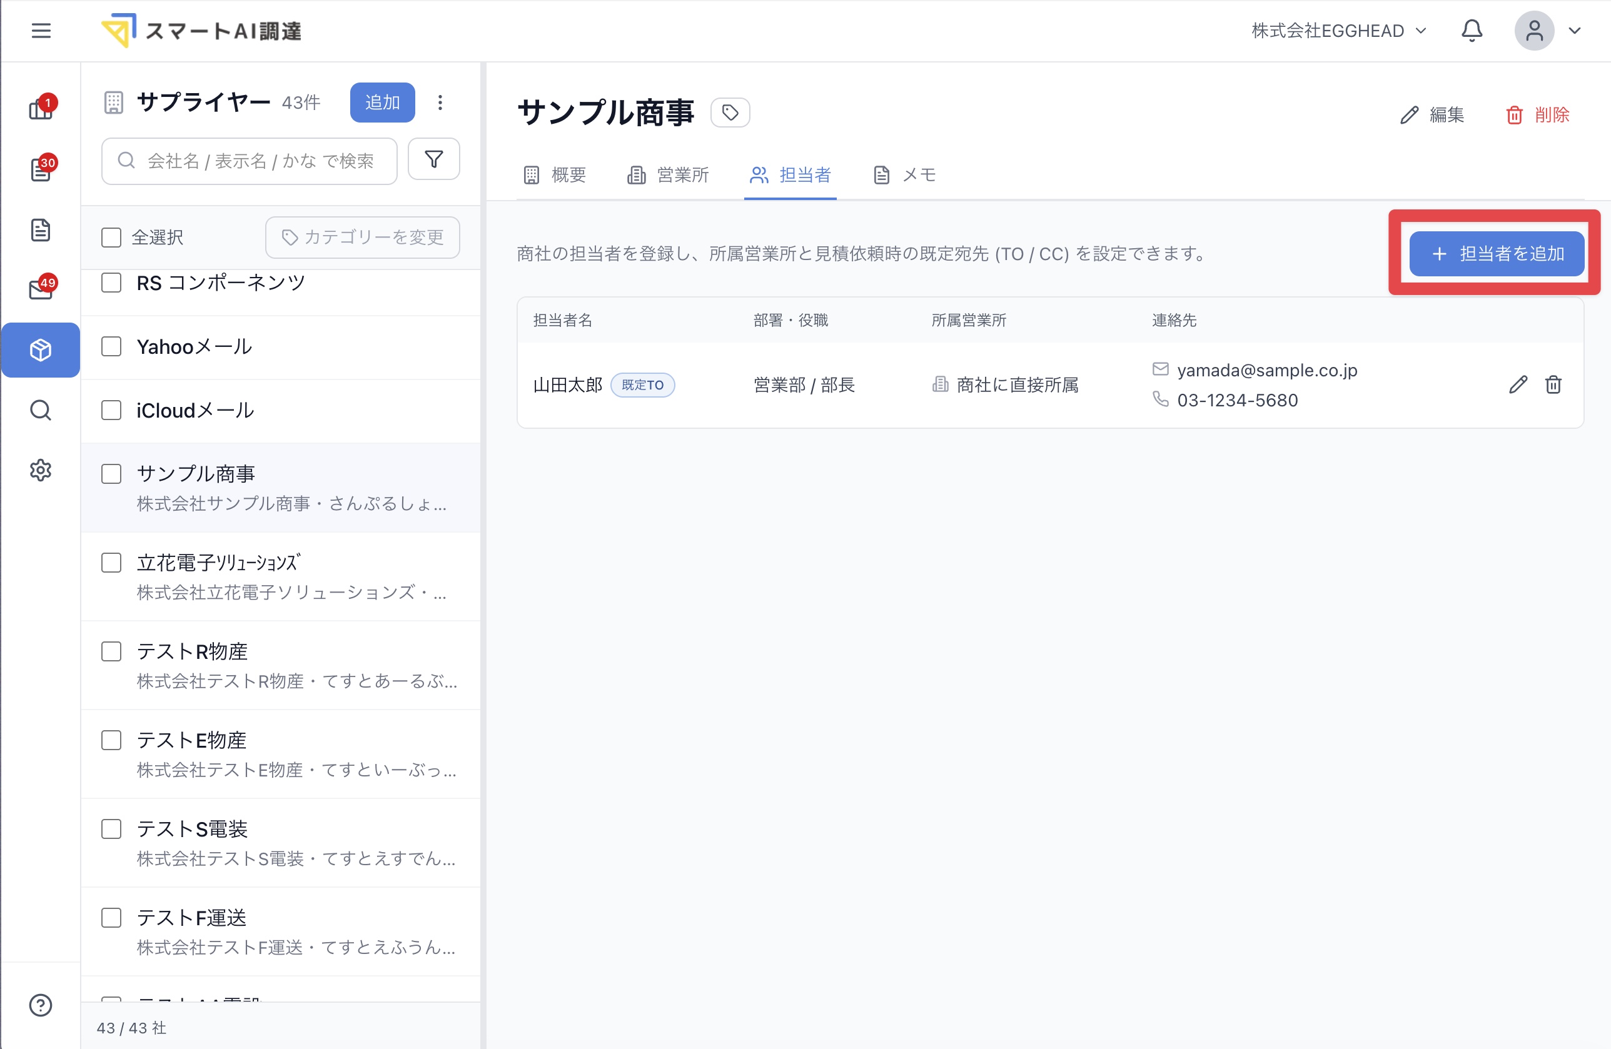Open the テストF運送 supplier entry
Screen dimensions: 1611x1049
coord(280,931)
